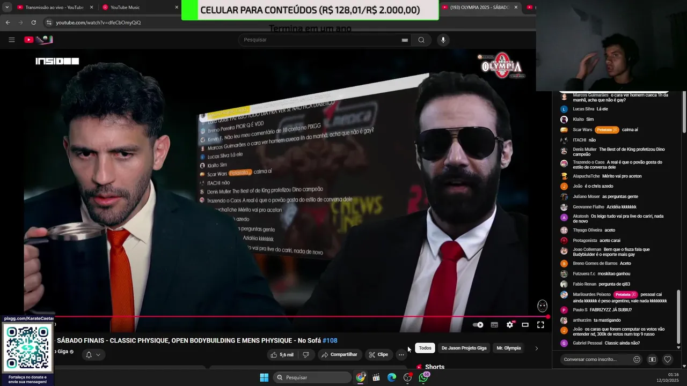Screen dimensions: 687x386
Task: Click the browser address bar URL
Action: click(x=98, y=23)
